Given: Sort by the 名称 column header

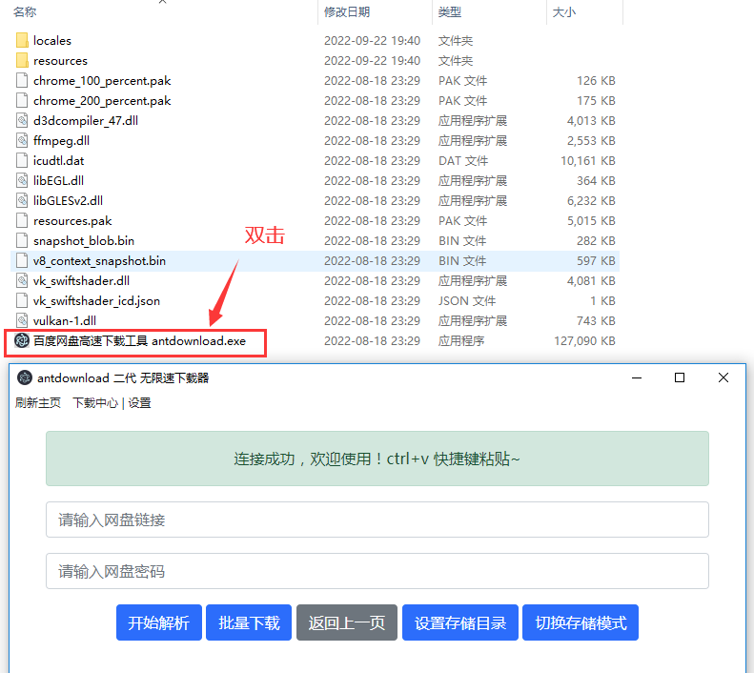Looking at the screenshot, I should coord(25,12).
